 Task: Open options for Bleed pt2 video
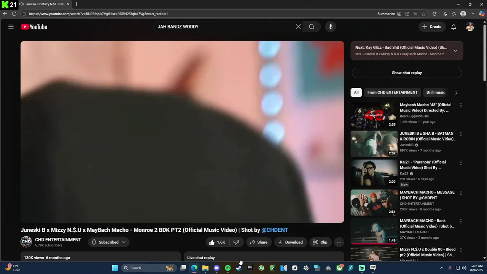click(x=461, y=250)
